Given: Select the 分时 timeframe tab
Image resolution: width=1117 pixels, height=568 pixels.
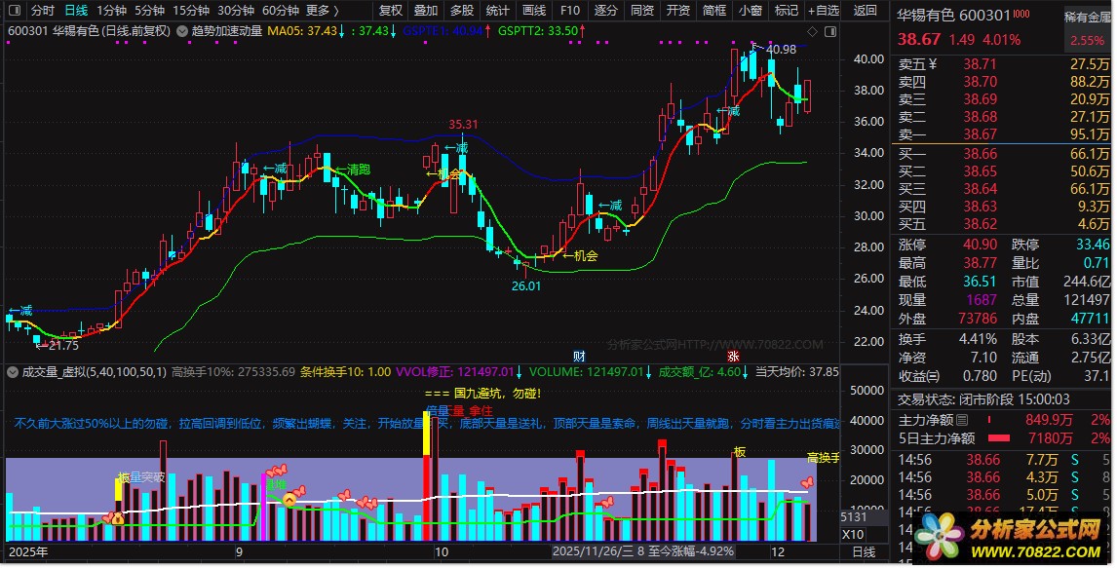Looking at the screenshot, I should (42, 10).
